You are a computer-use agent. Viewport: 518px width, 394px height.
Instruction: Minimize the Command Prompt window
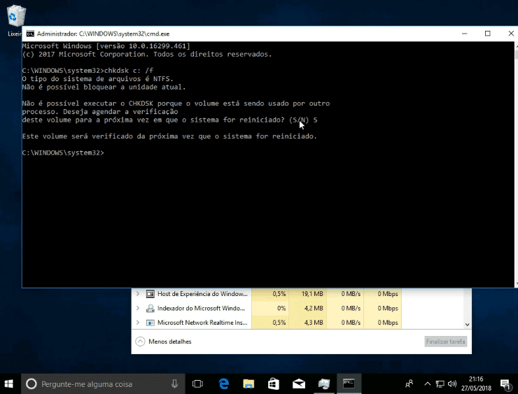pos(465,34)
